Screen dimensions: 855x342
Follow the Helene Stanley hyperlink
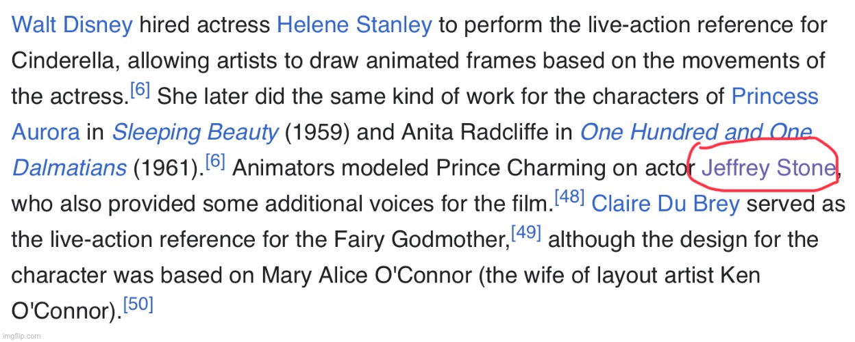point(354,26)
